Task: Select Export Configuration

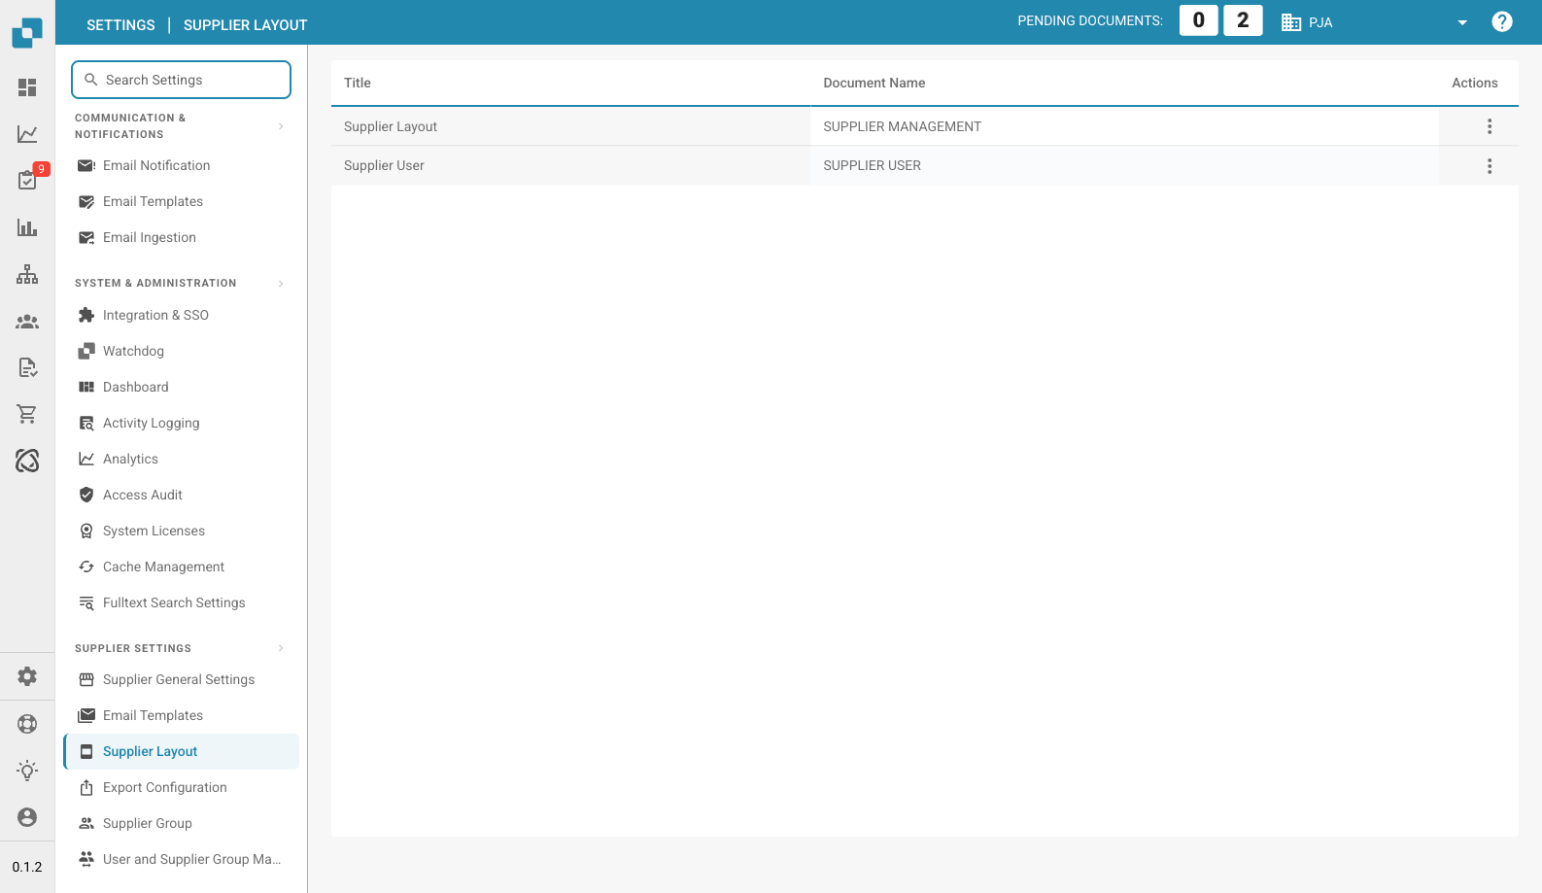Action: click(x=181, y=787)
